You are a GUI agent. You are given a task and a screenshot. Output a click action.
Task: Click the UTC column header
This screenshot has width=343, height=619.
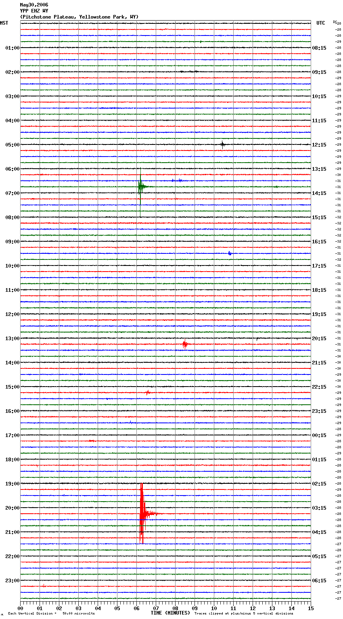tap(321, 23)
